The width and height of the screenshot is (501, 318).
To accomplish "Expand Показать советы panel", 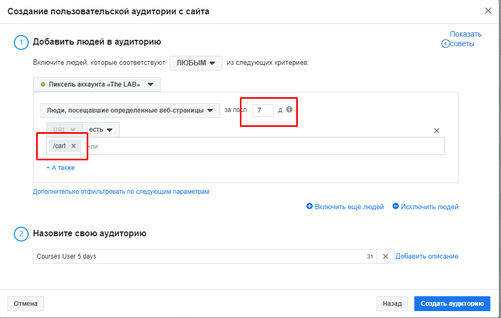I will pos(465,38).
